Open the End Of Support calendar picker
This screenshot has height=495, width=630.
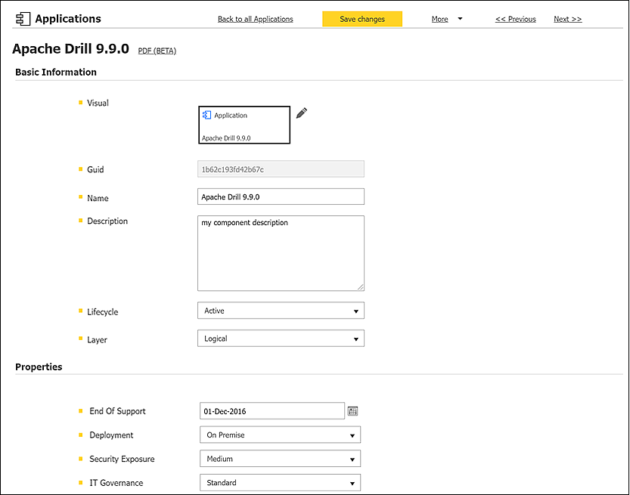coord(352,411)
